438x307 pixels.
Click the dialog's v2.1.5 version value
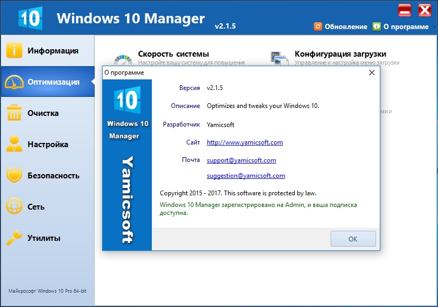(x=215, y=88)
